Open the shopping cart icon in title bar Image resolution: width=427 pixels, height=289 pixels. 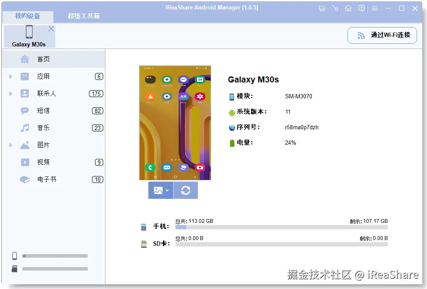click(322, 9)
